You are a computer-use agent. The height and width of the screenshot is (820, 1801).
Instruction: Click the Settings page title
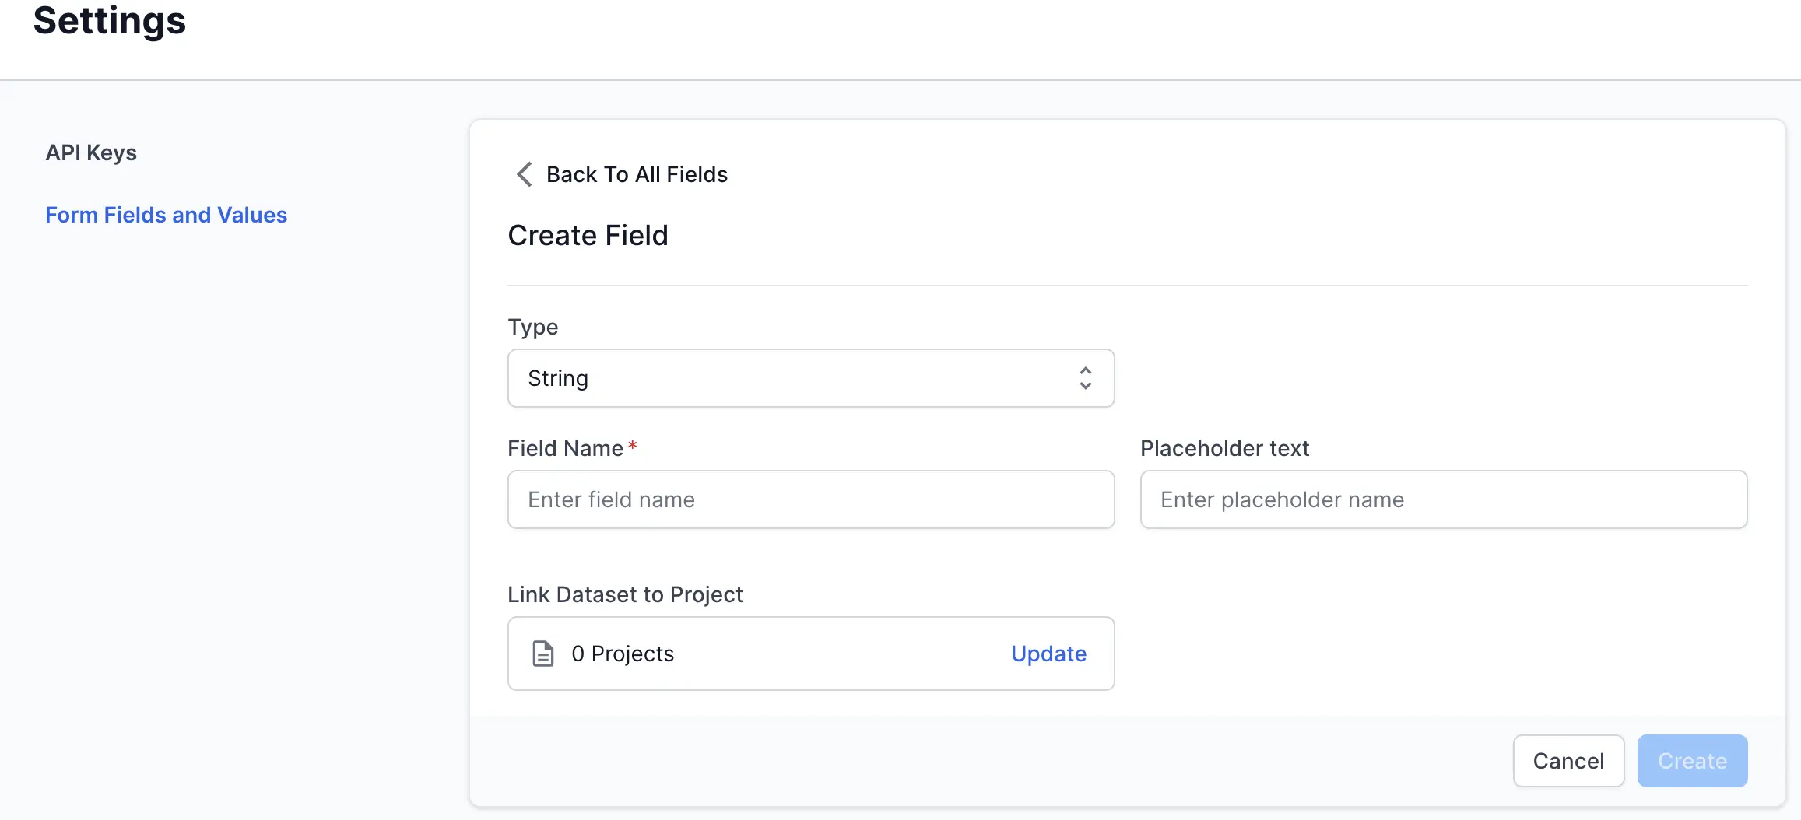click(x=110, y=20)
